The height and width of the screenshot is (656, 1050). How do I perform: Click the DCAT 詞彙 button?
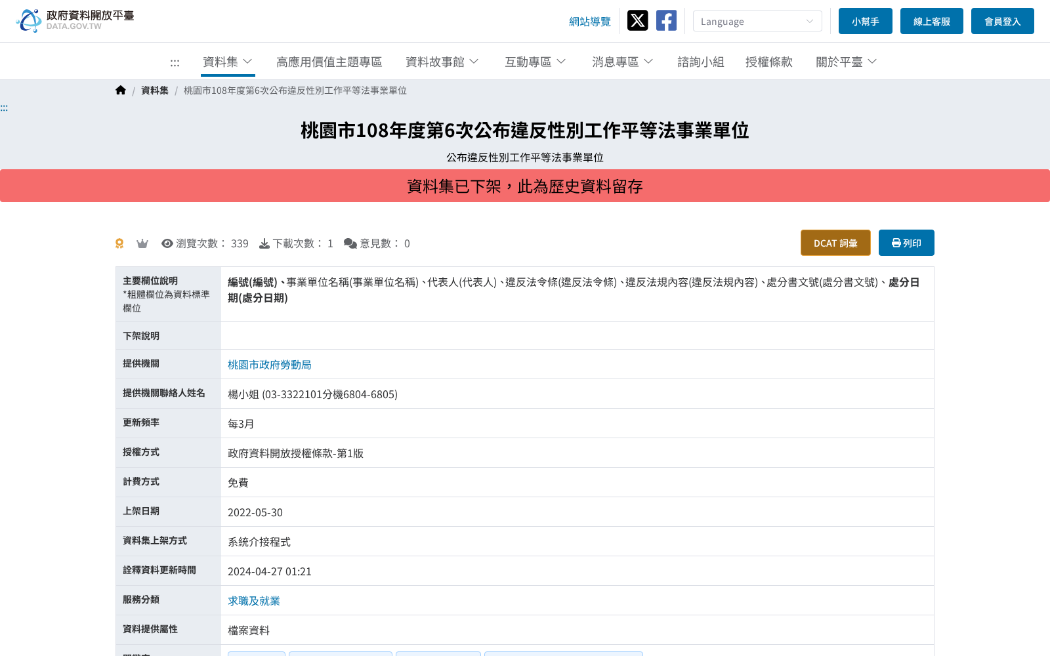(x=835, y=243)
